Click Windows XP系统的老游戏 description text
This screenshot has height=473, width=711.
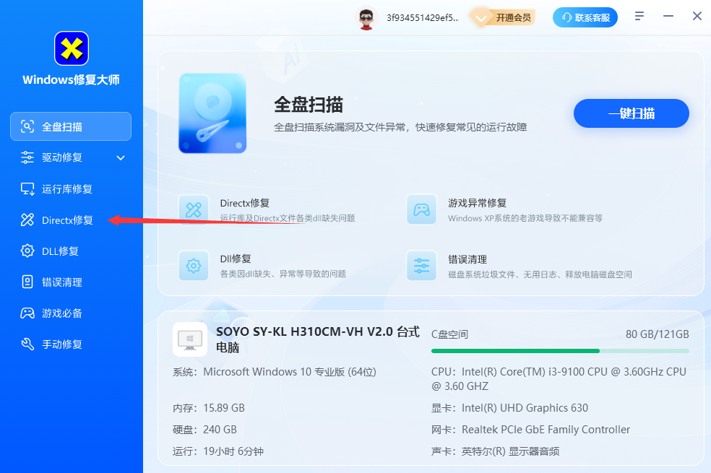tap(525, 218)
